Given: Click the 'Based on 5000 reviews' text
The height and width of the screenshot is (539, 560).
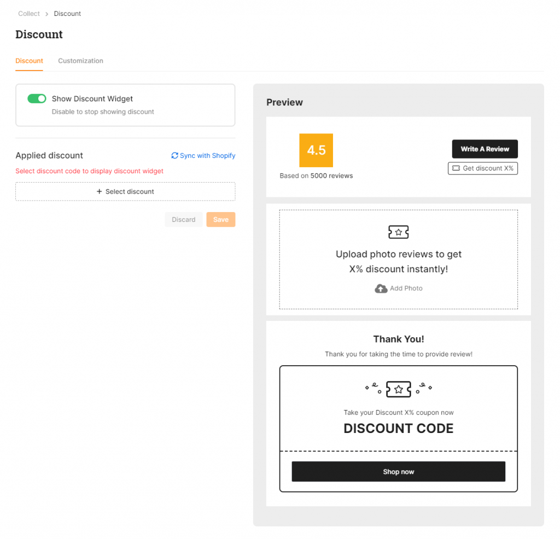Looking at the screenshot, I should coord(316,175).
